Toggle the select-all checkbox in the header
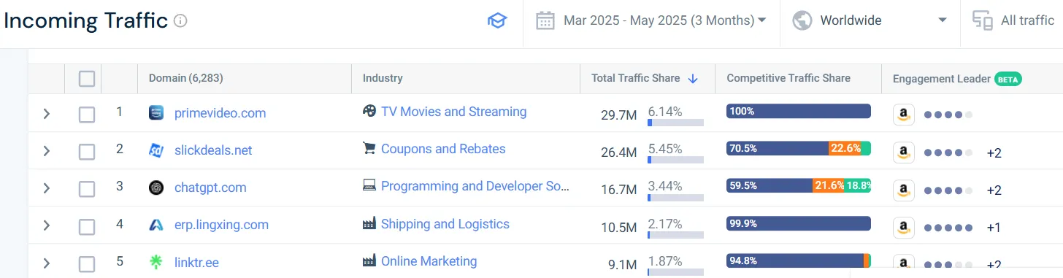 pos(87,79)
